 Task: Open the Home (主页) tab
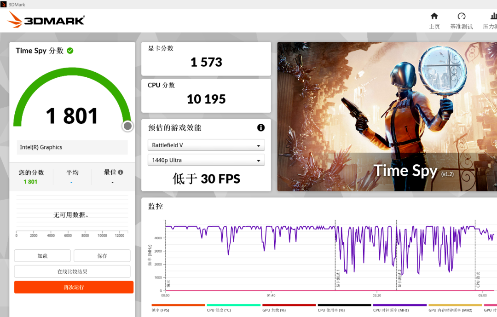[x=434, y=21]
